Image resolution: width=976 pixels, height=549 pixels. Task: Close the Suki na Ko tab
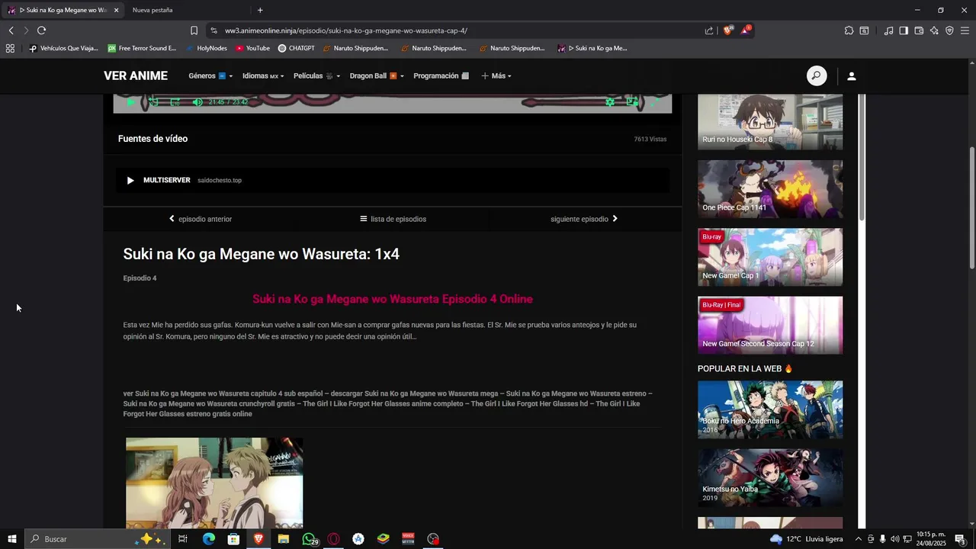tap(116, 10)
